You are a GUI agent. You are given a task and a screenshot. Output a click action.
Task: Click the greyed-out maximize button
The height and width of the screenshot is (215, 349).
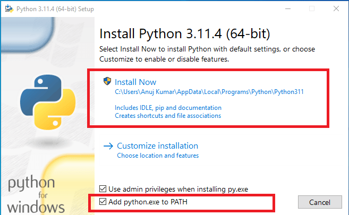[x=312, y=8]
